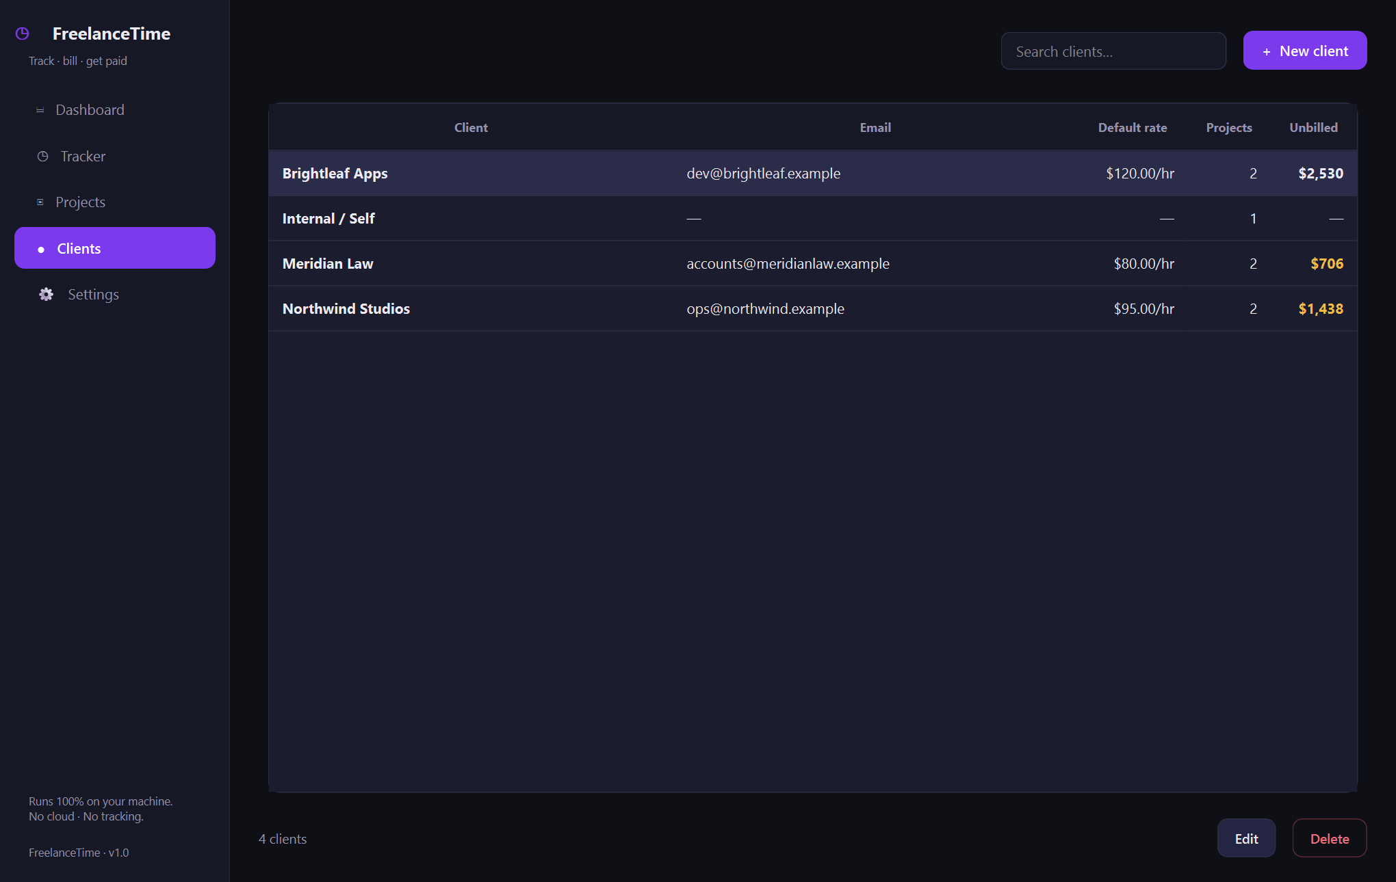Sort by Unbilled column header
1396x882 pixels.
[1313, 128]
